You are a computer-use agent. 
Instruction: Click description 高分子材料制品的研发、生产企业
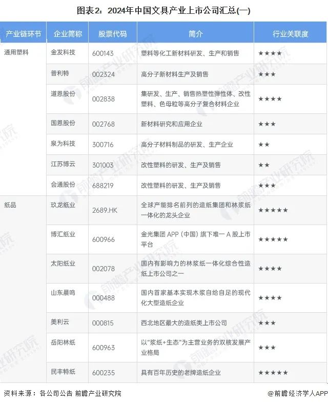click(187, 145)
